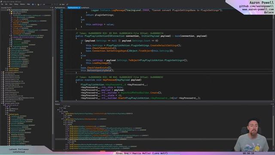Close the active highlighted document tab
275x155 pixels.
(79, 8)
